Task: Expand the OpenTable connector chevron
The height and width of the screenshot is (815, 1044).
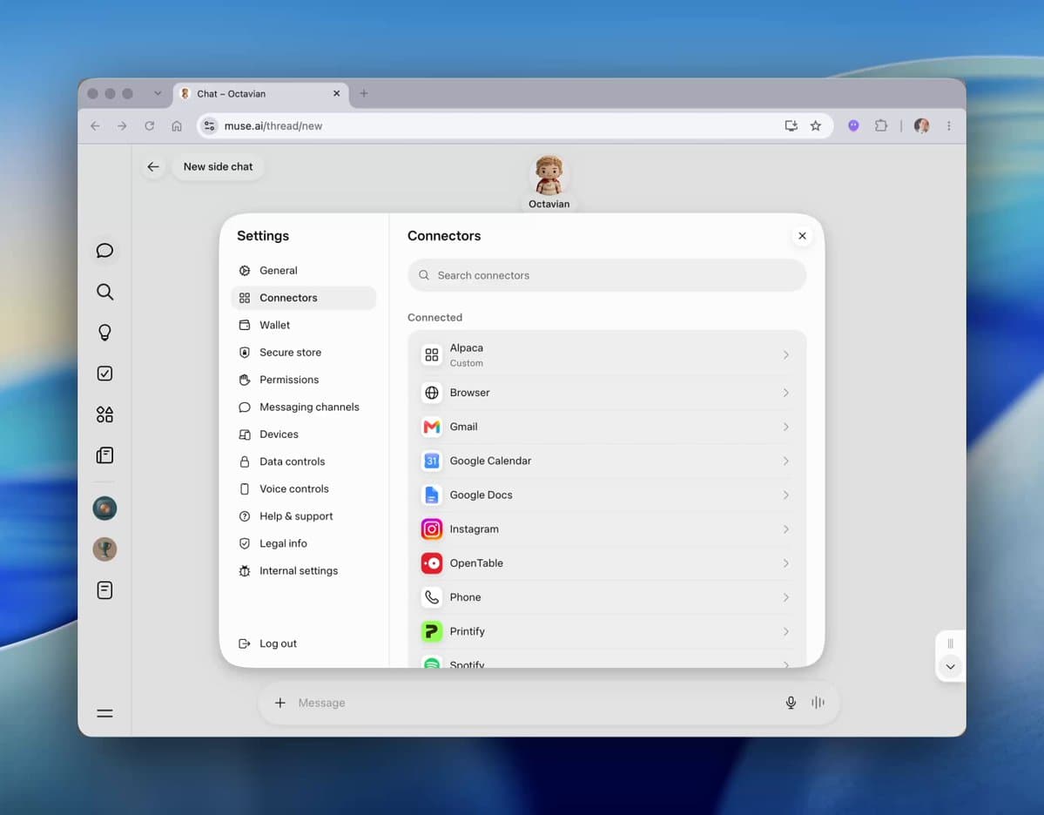Action: click(785, 563)
